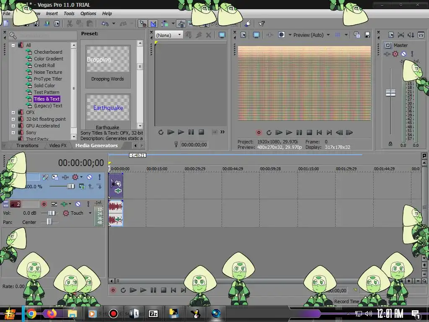This screenshot has height=322, width=429.
Task: Save a snapshot from the preview toolbar
Action: [367, 35]
